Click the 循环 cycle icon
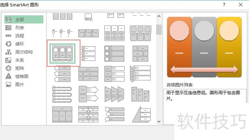249x140 pixels. [8, 44]
